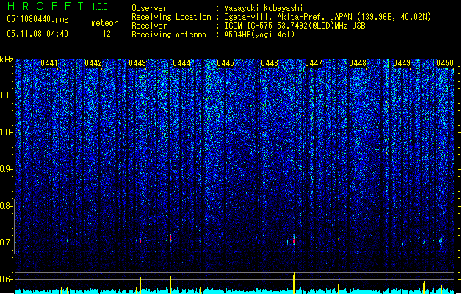This screenshot has width=462, height=294.
Task: Click the 0448 time marker
Action: (x=358, y=63)
